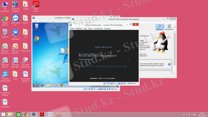The width and height of the screenshot is (208, 117).
Task: Click video capture icon in fedora status bar
Action: [122, 83]
